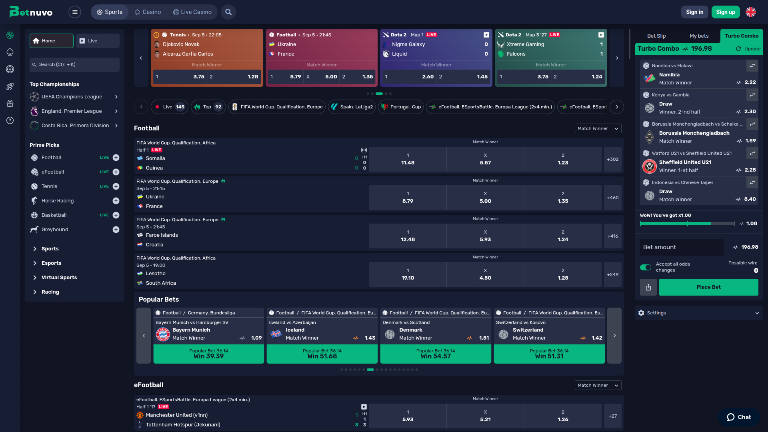
Task: Open search using the magnifying glass icon
Action: pyautogui.click(x=228, y=12)
